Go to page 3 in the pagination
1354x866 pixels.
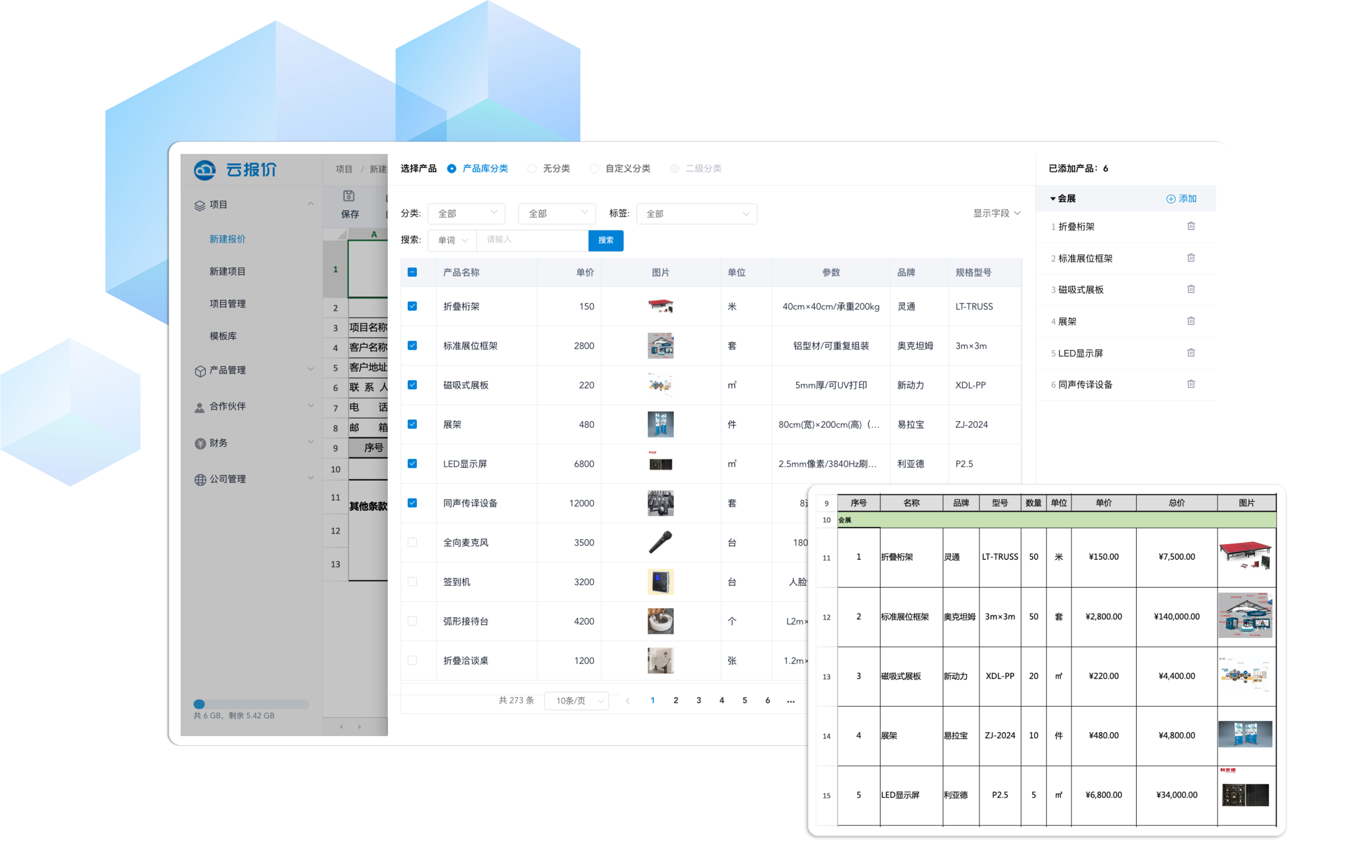(x=698, y=700)
